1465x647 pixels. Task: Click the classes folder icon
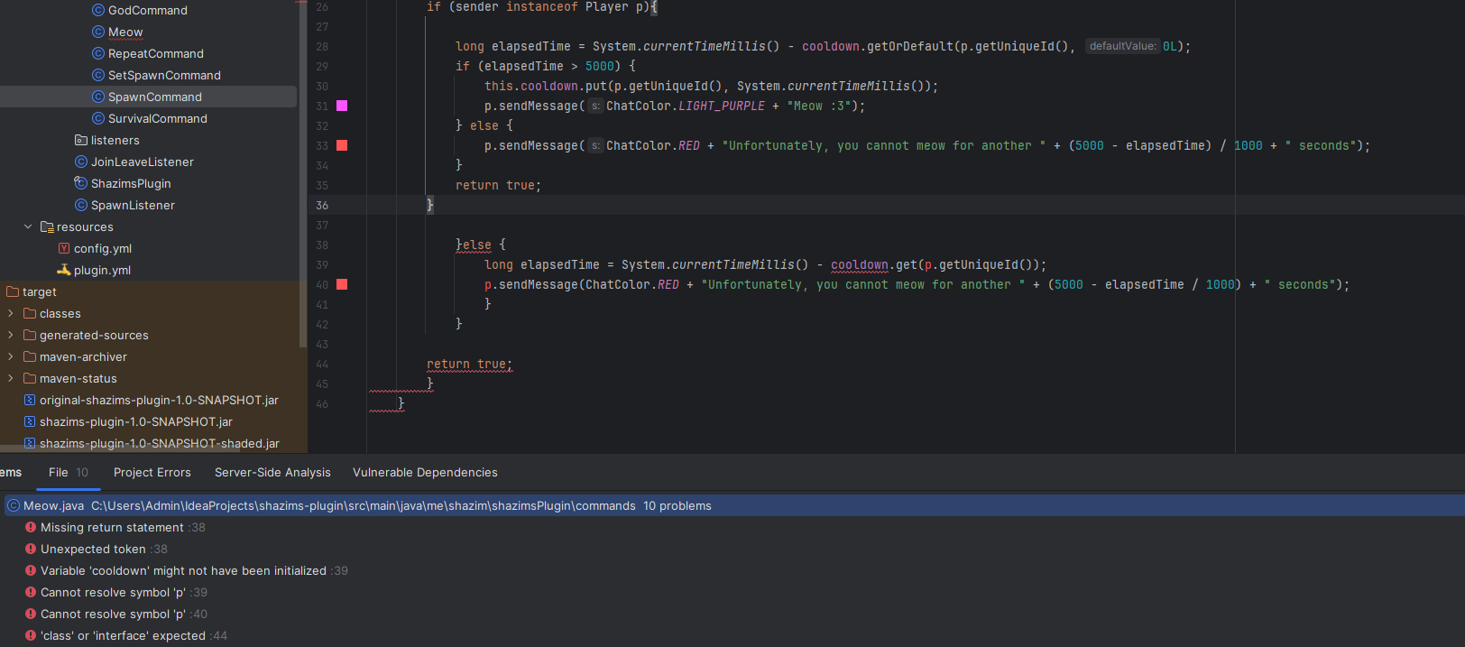(x=30, y=313)
